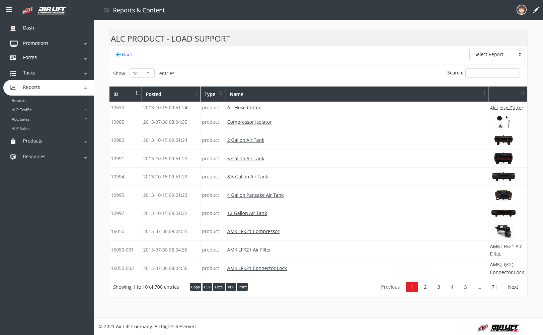543x335 pixels.
Task: Click the Tasks list icon
Action: 13,73
